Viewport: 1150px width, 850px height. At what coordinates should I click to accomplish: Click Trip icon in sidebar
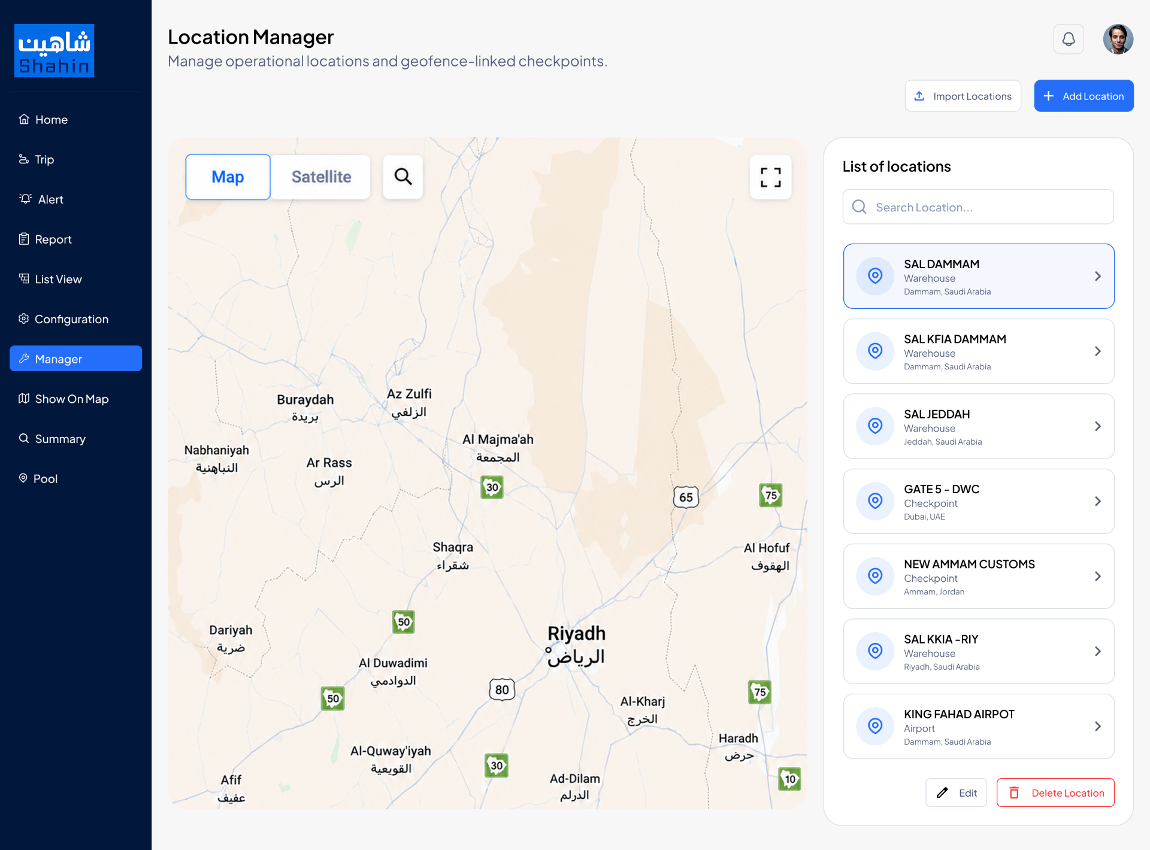pos(24,159)
